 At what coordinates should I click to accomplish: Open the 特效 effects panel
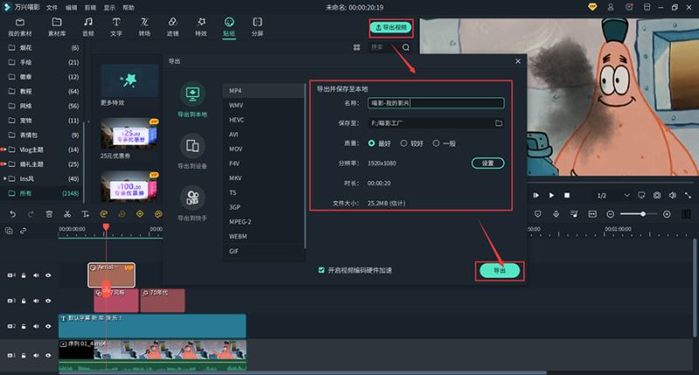click(201, 27)
